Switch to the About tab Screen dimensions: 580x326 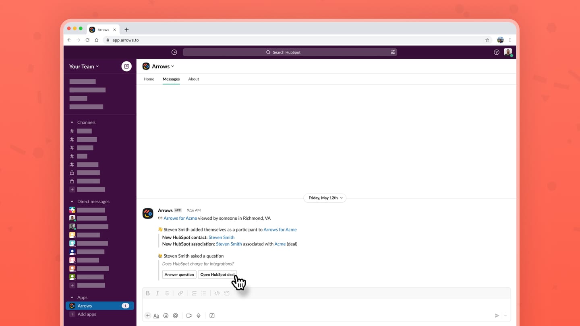(x=194, y=79)
